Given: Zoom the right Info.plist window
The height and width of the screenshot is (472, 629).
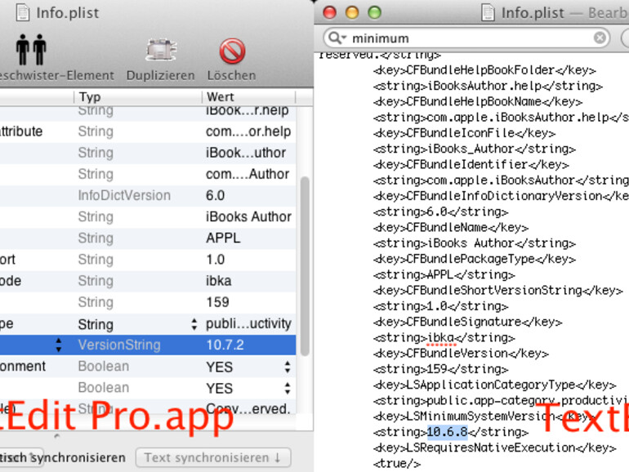Looking at the screenshot, I should (x=374, y=12).
